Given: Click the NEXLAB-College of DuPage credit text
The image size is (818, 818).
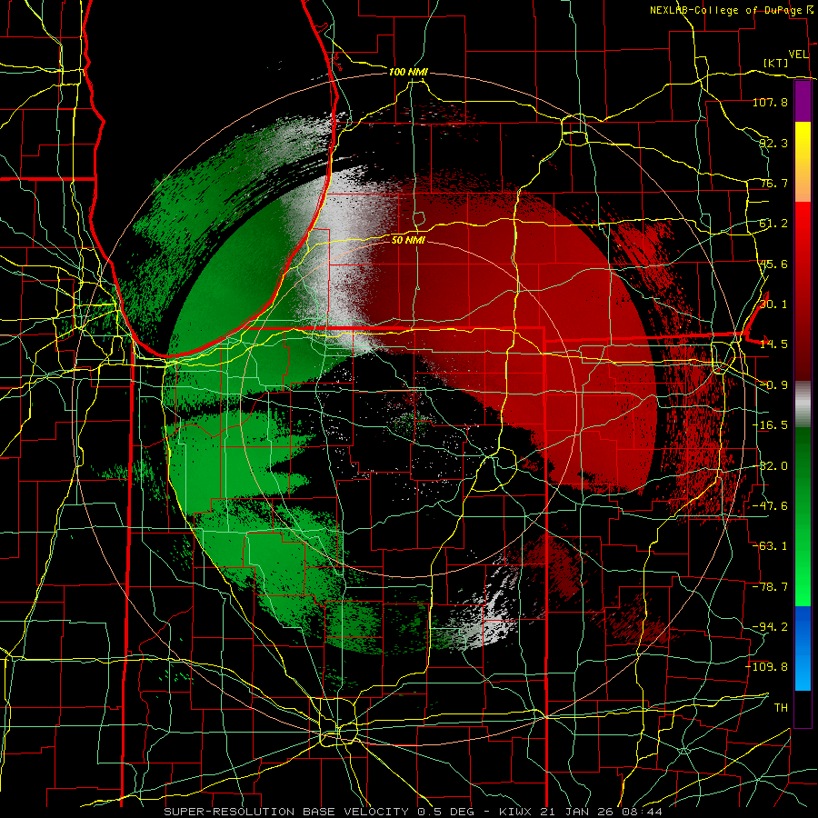Looking at the screenshot, I should (728, 10).
